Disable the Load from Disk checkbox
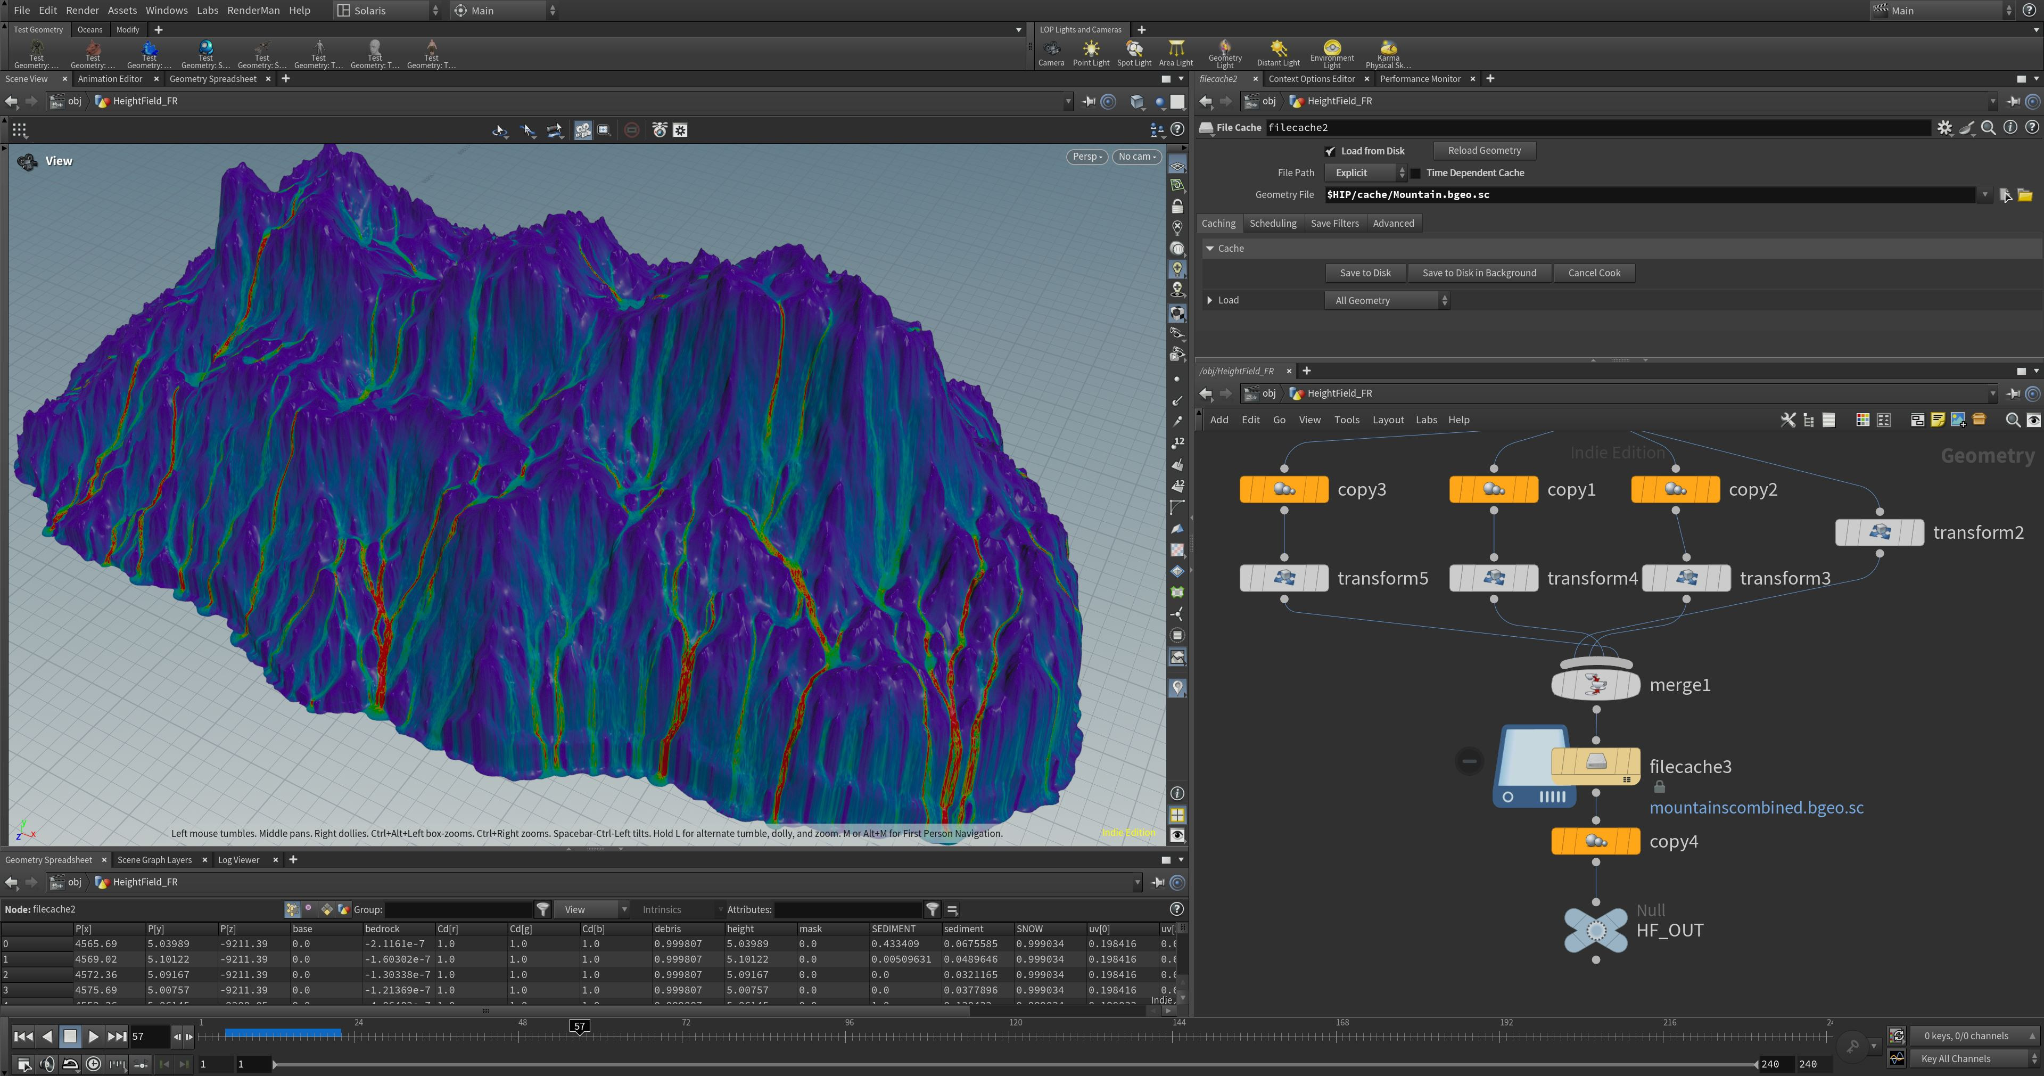Viewport: 2044px width, 1076px height. tap(1330, 151)
